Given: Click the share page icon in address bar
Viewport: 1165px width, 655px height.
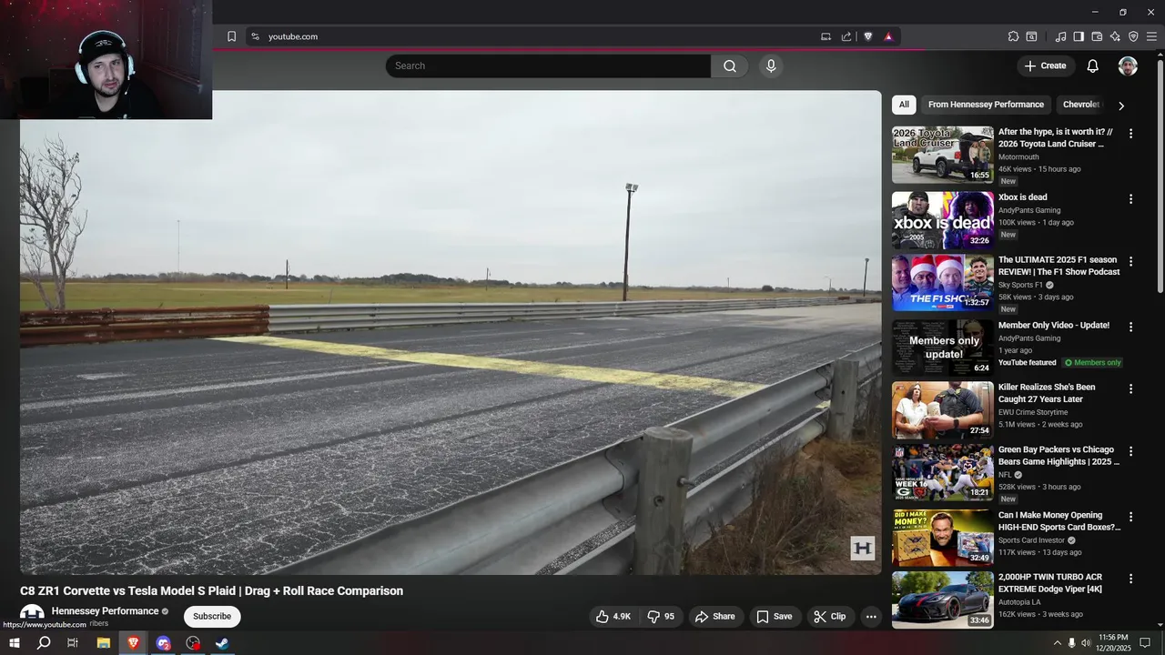Looking at the screenshot, I should tap(846, 36).
